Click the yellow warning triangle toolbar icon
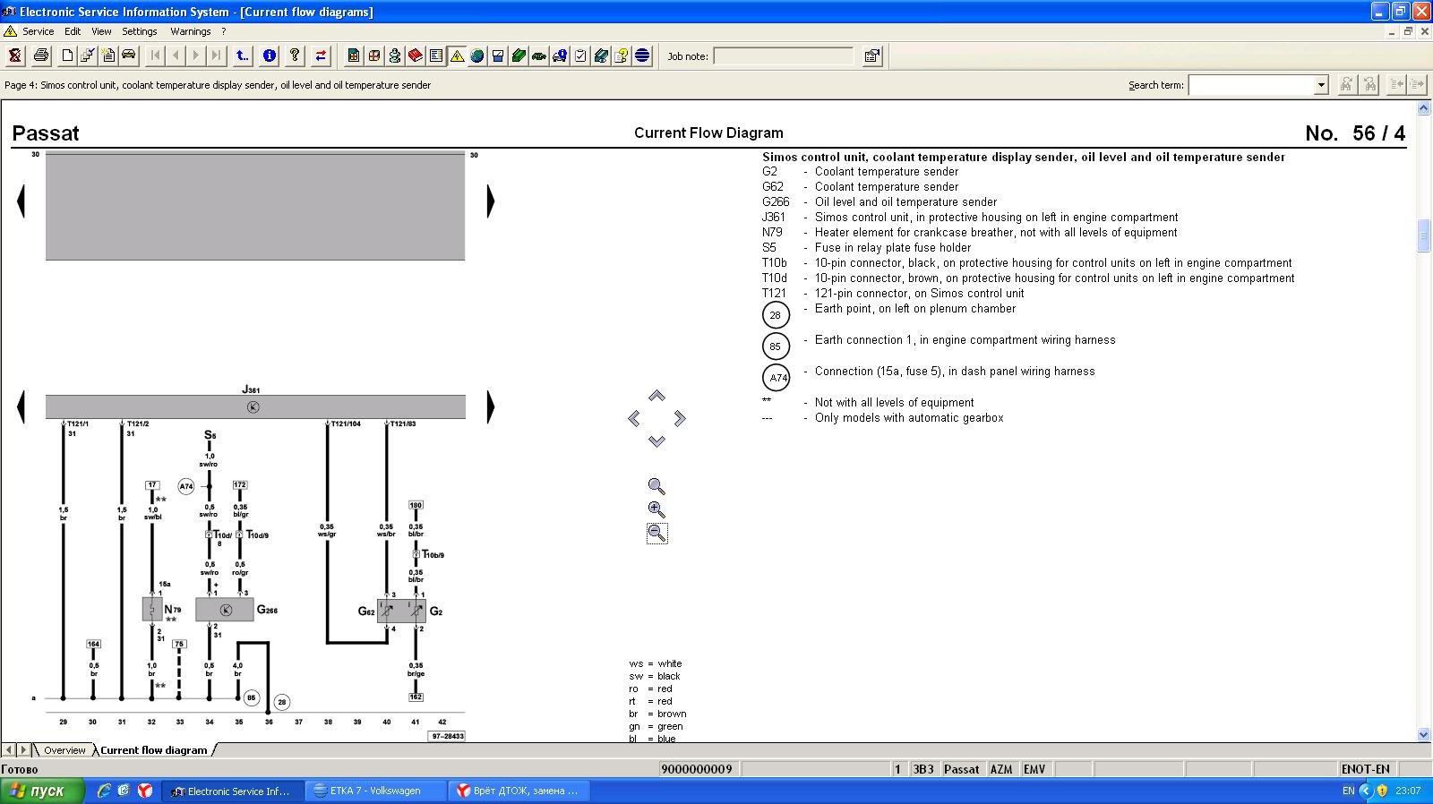The image size is (1433, 804). (x=457, y=56)
